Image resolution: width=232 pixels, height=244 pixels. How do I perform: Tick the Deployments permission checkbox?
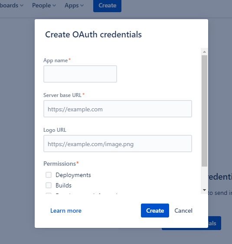pyautogui.click(x=49, y=175)
